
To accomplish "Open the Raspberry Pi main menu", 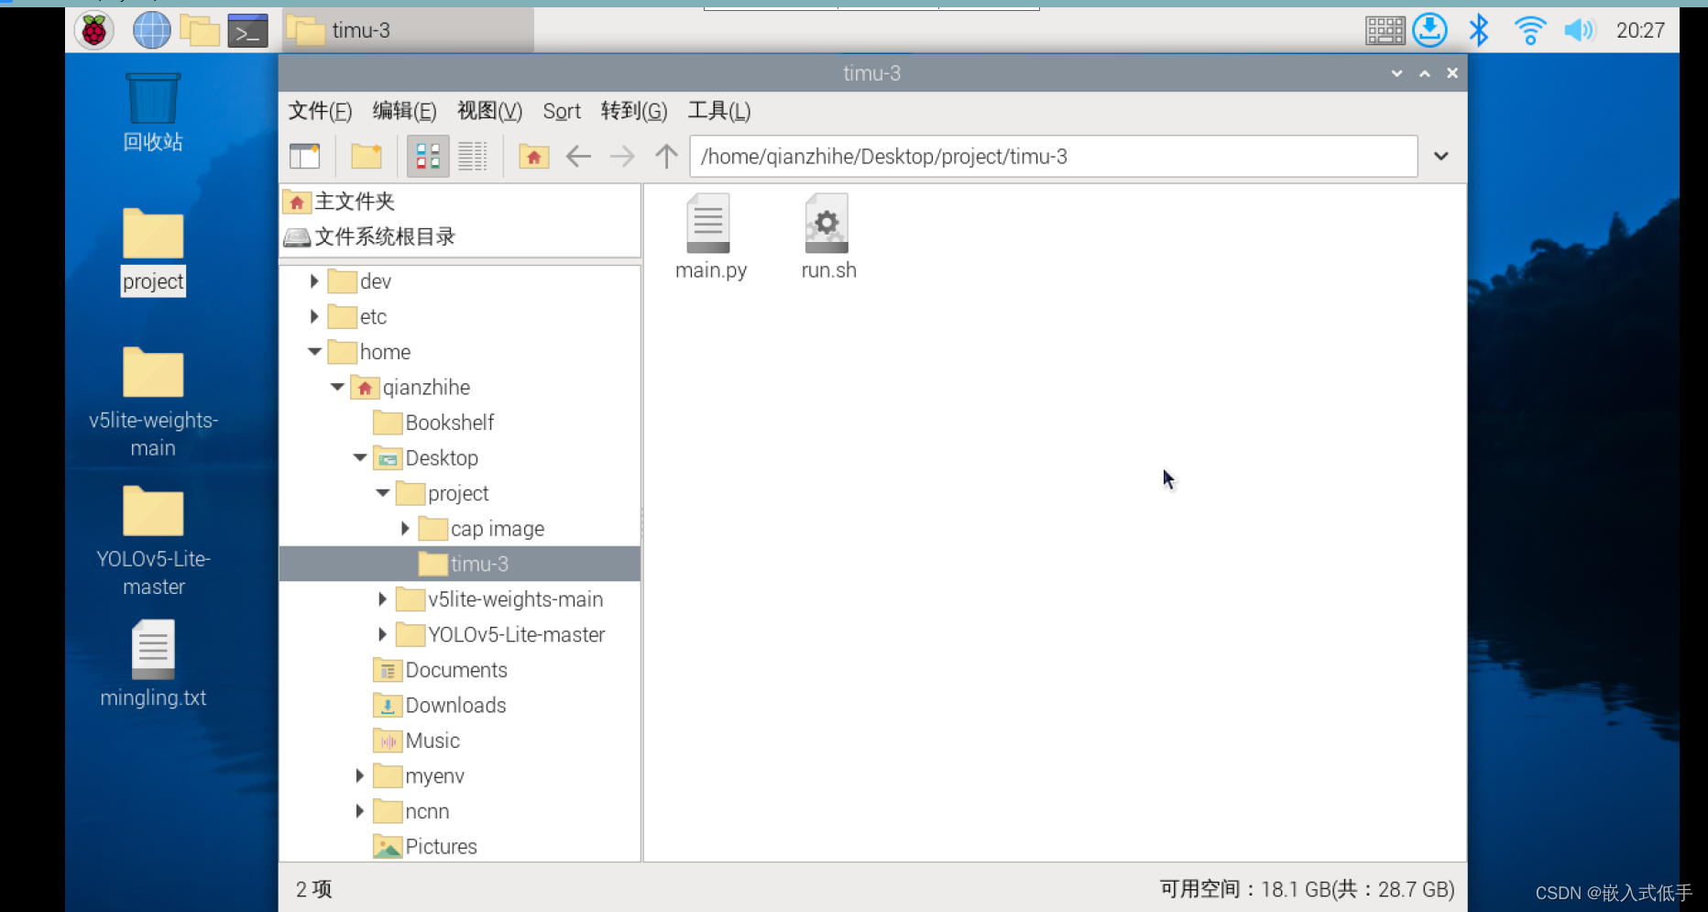I will (x=93, y=30).
